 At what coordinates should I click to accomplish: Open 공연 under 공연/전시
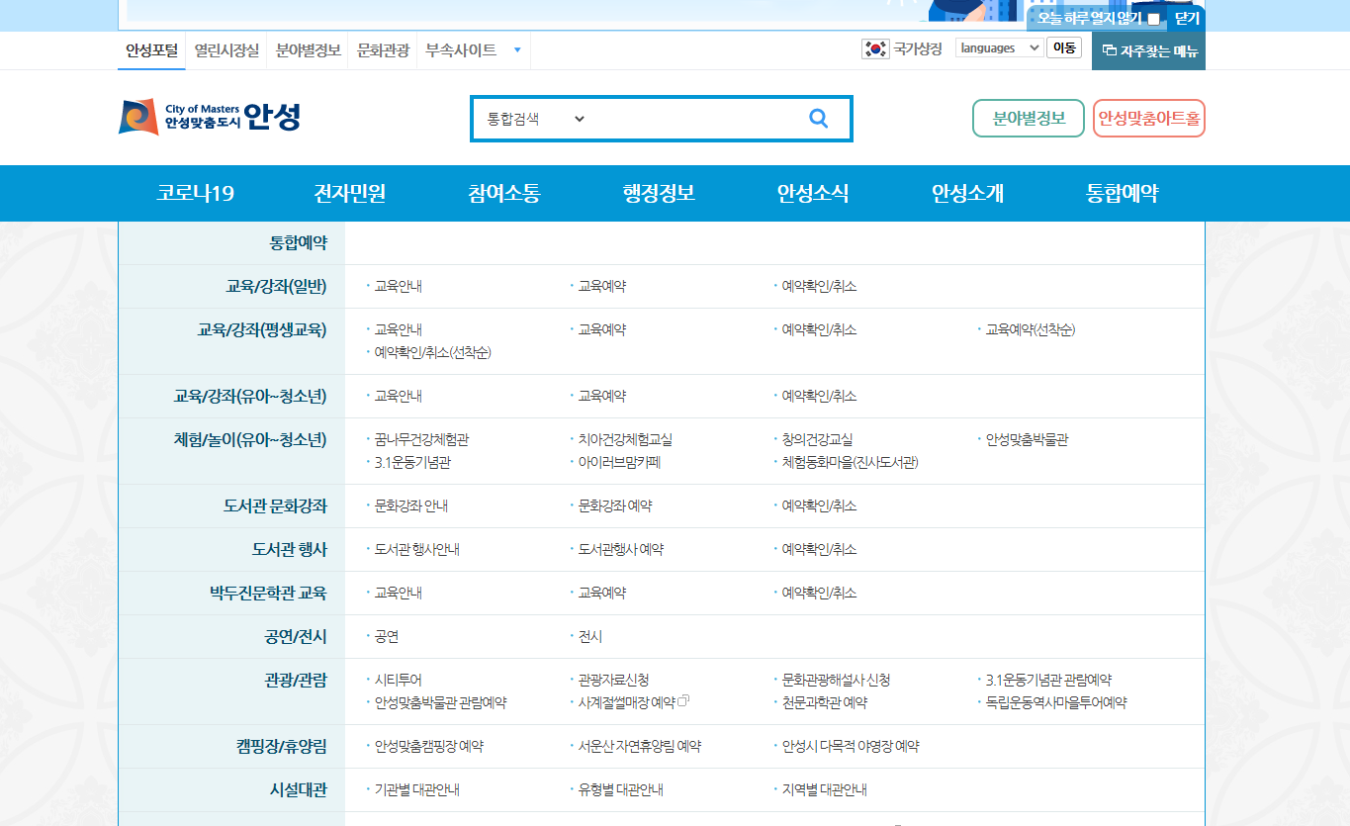click(x=387, y=636)
